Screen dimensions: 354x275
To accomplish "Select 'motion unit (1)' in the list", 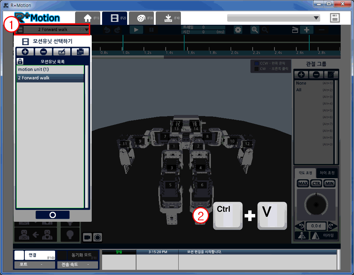I will coord(50,69).
